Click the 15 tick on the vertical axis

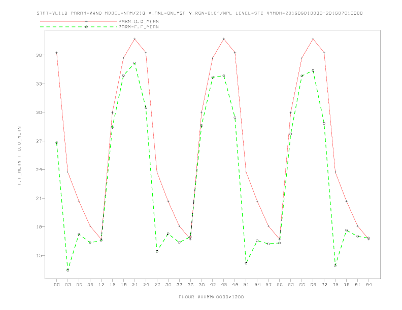coord(39,255)
